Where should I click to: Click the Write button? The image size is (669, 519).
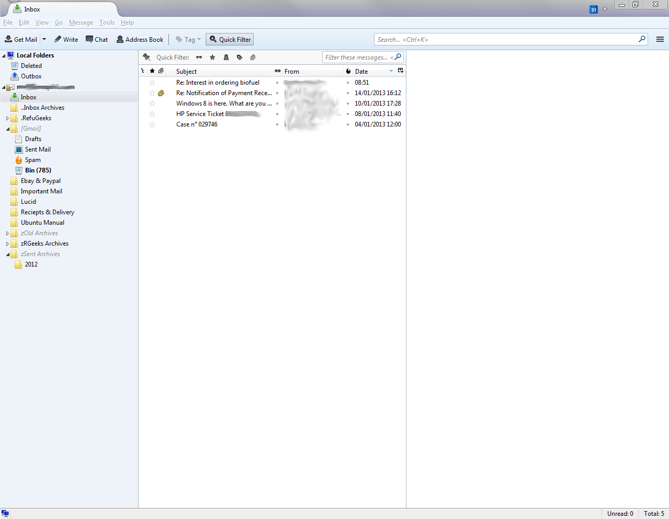click(x=66, y=39)
